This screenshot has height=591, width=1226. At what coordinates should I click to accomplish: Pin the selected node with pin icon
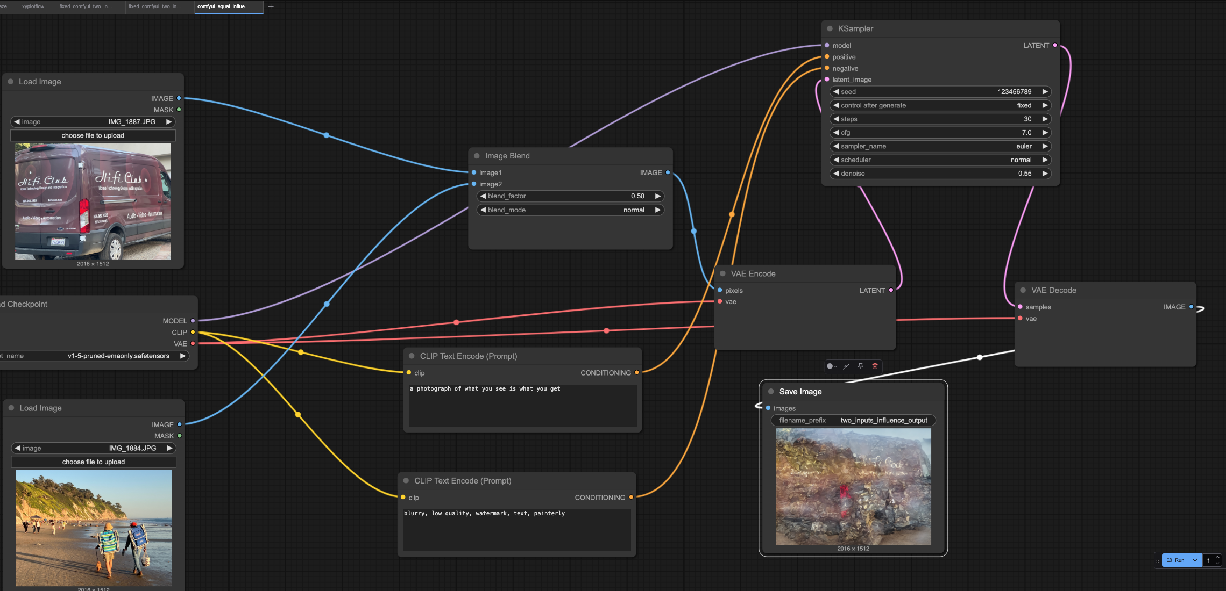click(861, 366)
